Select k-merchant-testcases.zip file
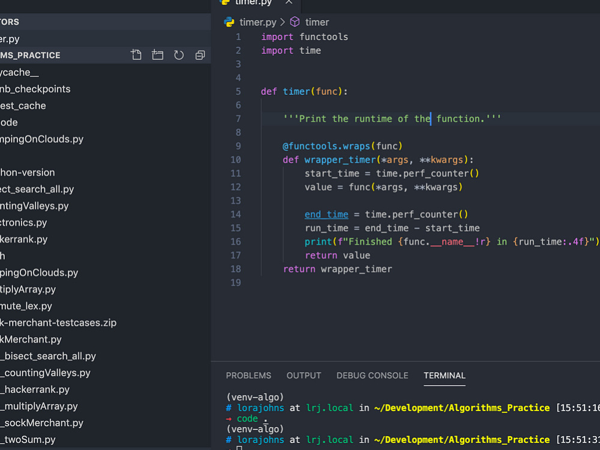This screenshot has width=600, height=450. click(x=105, y=323)
